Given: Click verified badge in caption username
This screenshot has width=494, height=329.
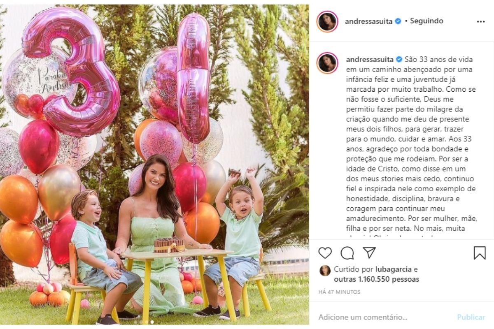Looking at the screenshot, I should [399, 59].
